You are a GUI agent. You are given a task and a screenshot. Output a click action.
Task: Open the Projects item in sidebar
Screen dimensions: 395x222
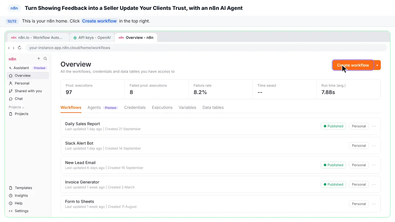(x=28, y=114)
